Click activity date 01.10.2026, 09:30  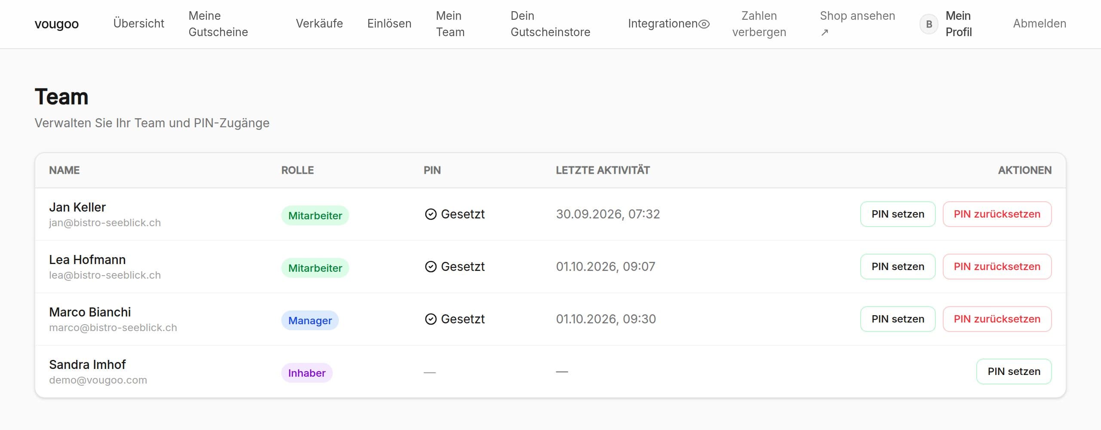606,319
